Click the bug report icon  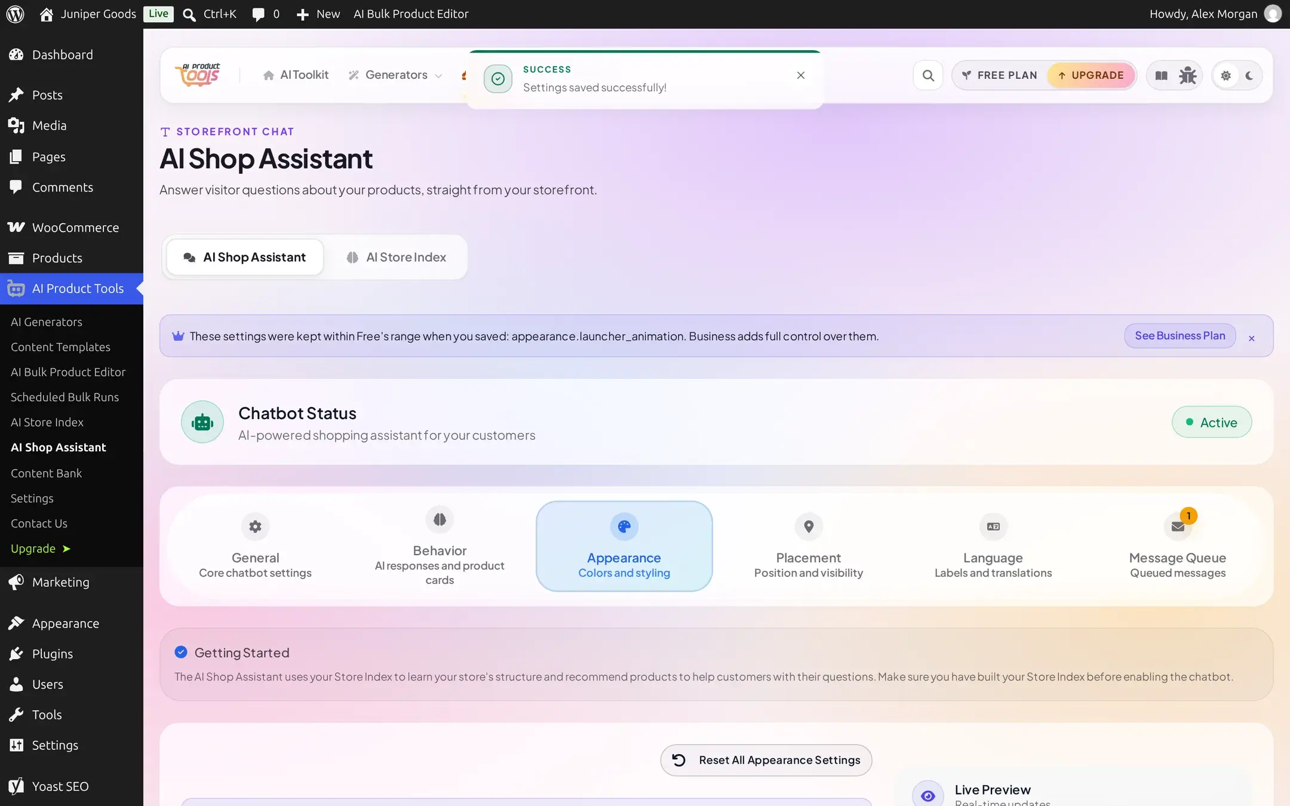1187,75
